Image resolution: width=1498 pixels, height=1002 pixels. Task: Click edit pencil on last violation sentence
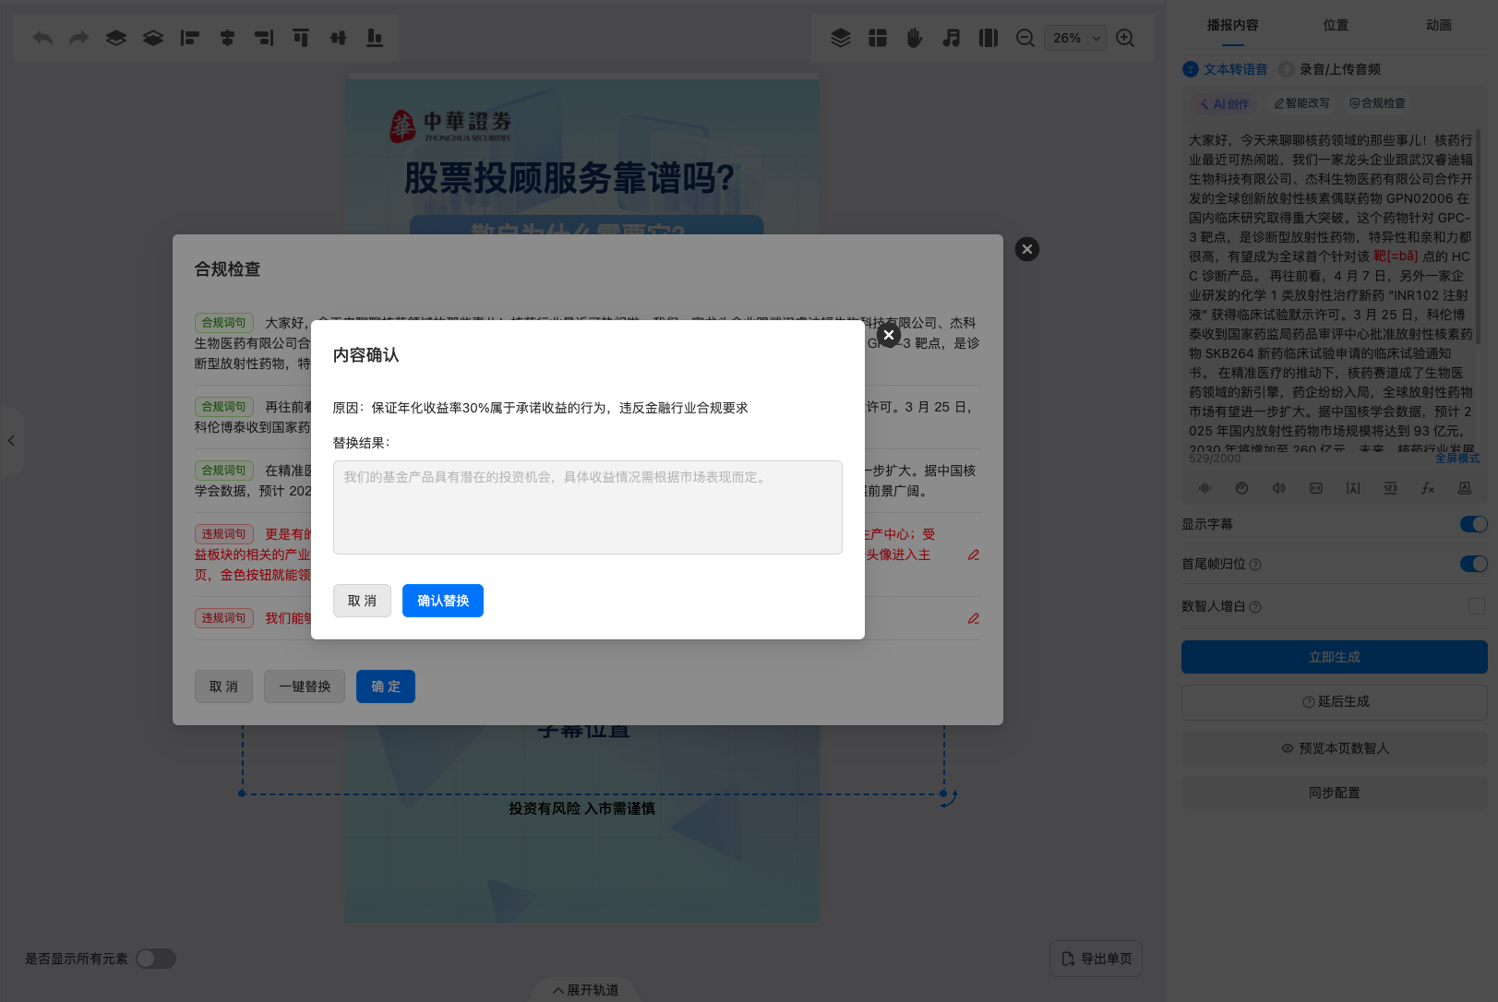973,618
